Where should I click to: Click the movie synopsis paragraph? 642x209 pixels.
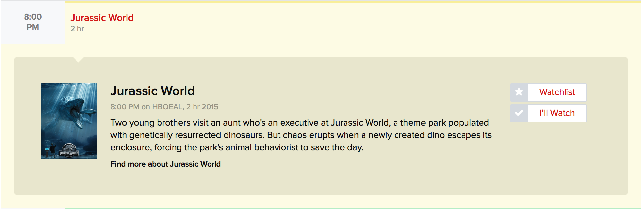click(x=301, y=135)
